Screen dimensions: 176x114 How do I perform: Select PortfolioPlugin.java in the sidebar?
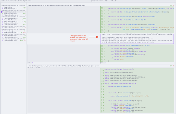pos(11,9)
